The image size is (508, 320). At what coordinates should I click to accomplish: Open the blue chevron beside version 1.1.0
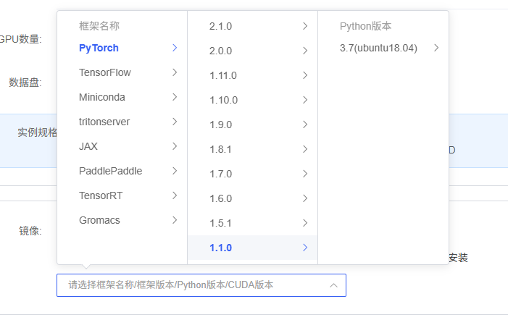coord(305,248)
